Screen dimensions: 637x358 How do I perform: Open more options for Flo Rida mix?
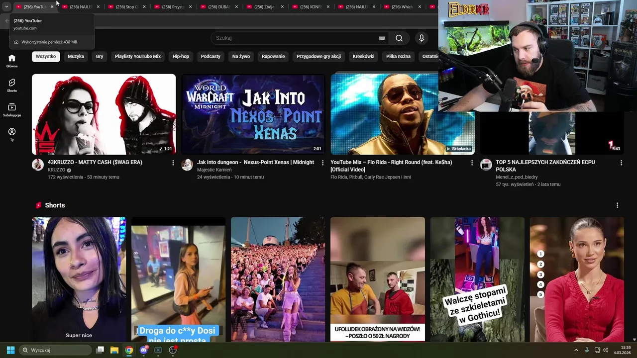click(x=472, y=163)
